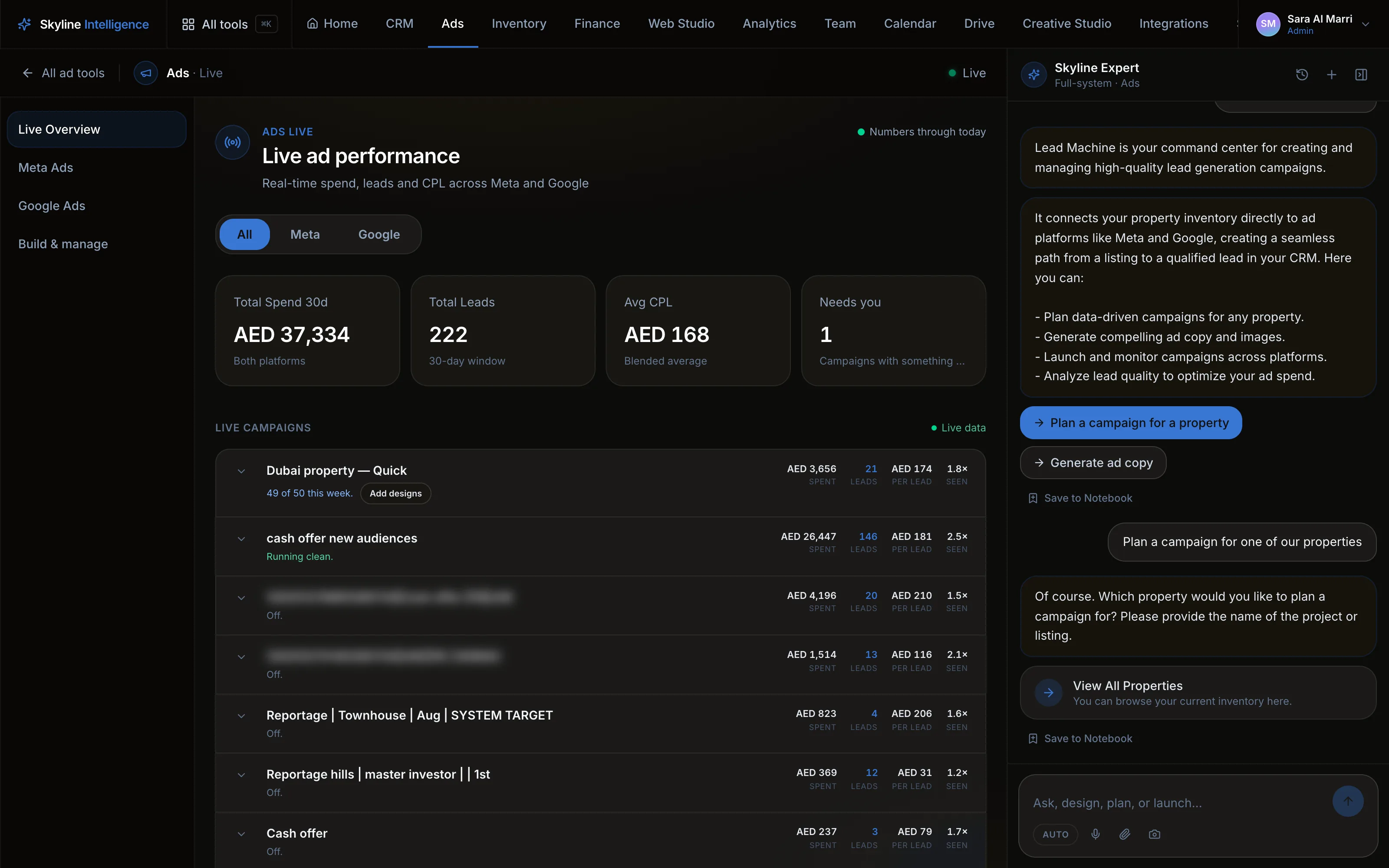Open the All tools grid menu
The height and width of the screenshot is (868, 1389).
point(229,24)
